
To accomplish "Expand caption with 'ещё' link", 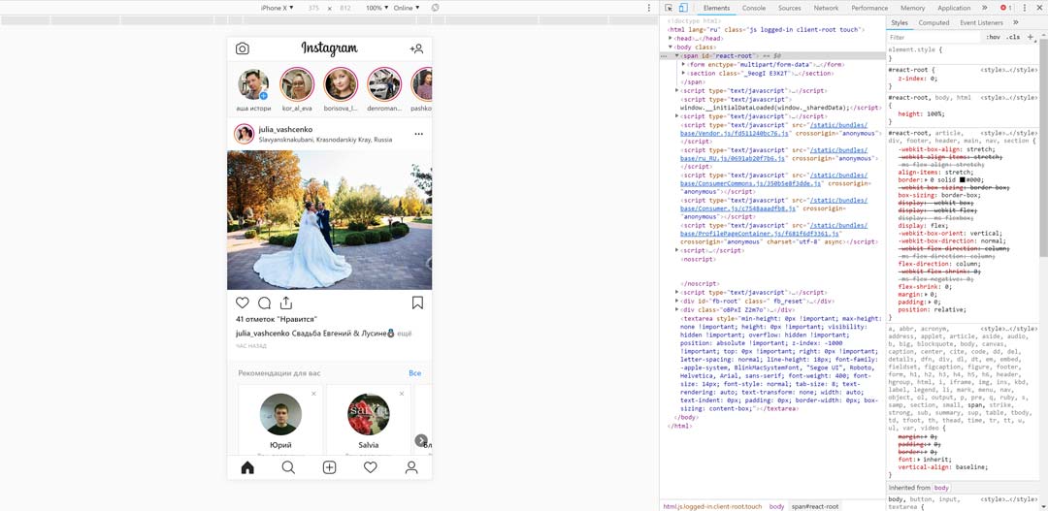I will (x=405, y=333).
